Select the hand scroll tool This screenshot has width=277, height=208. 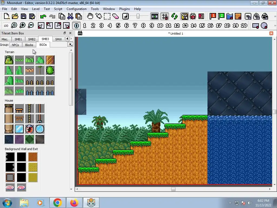(90, 16)
